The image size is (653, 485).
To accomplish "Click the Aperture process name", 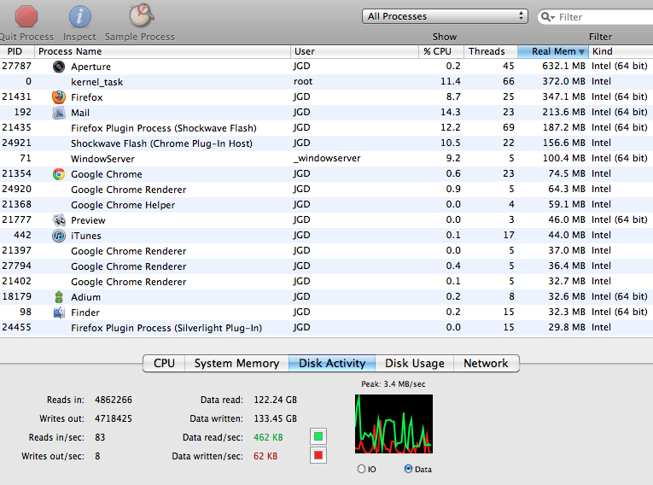I will coord(90,67).
